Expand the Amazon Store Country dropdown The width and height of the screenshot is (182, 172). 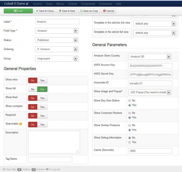click(150, 57)
